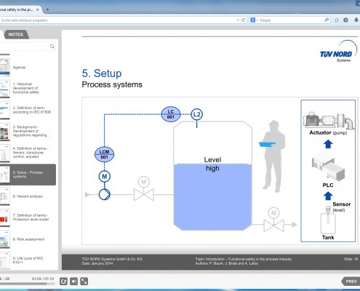
Task: Click the 'Tank' label in the side panel
Action: [x=328, y=237]
